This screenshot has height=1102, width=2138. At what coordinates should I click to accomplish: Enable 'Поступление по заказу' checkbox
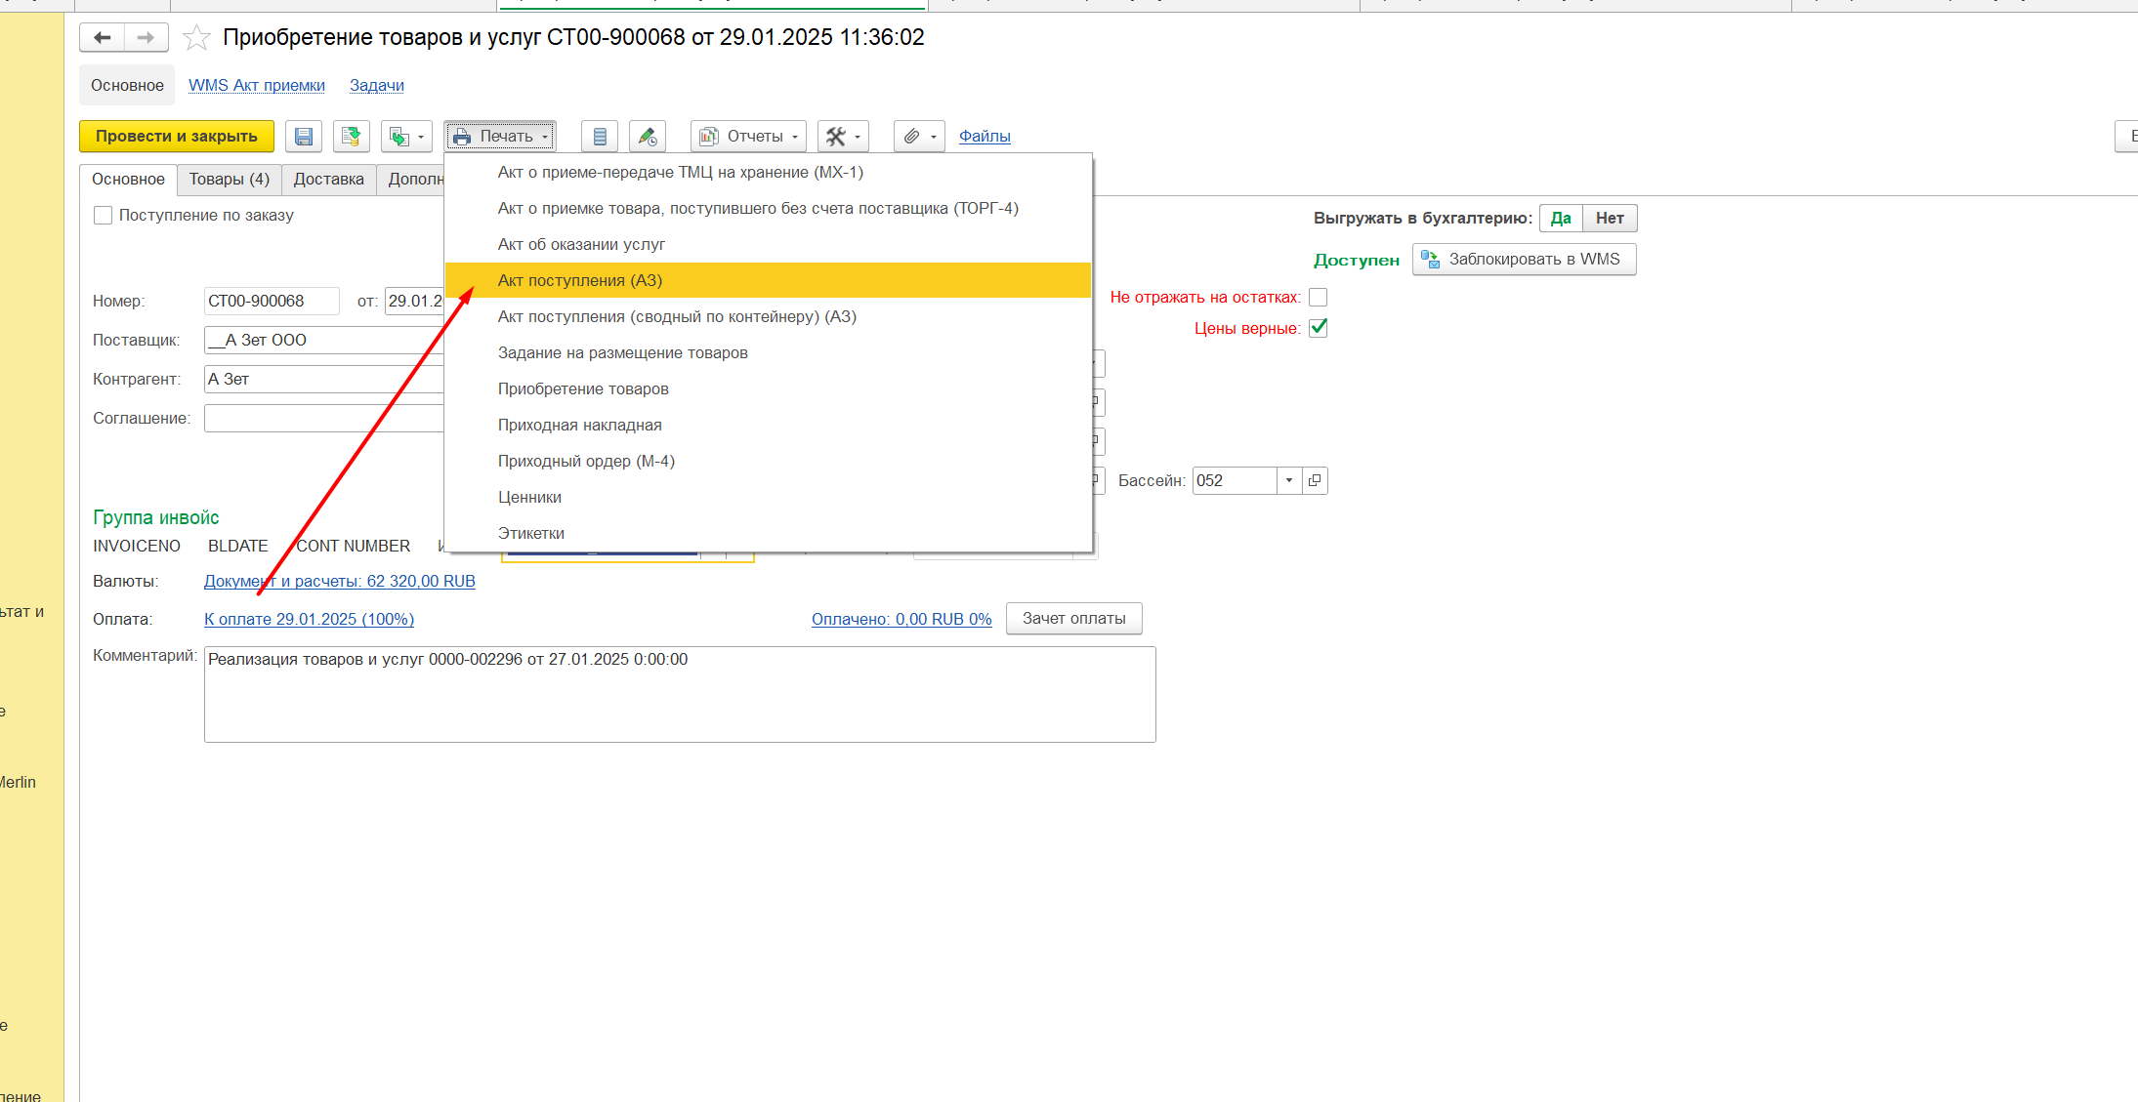pos(104,216)
